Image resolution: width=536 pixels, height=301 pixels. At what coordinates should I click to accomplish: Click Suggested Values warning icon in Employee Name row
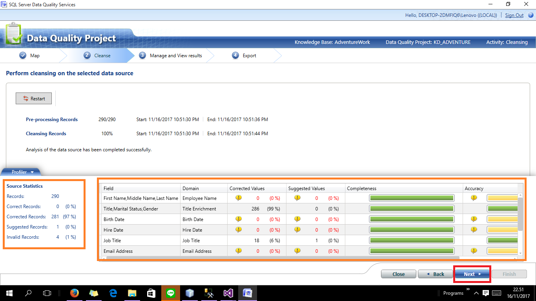click(x=297, y=198)
